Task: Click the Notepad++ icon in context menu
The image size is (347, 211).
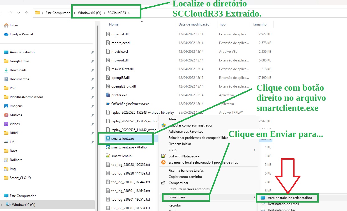Action: tap(163, 156)
